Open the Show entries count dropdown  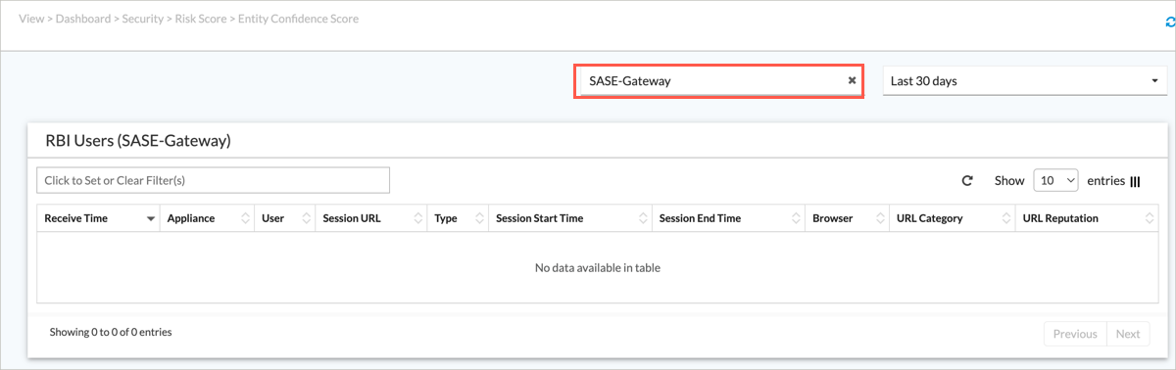(1055, 180)
